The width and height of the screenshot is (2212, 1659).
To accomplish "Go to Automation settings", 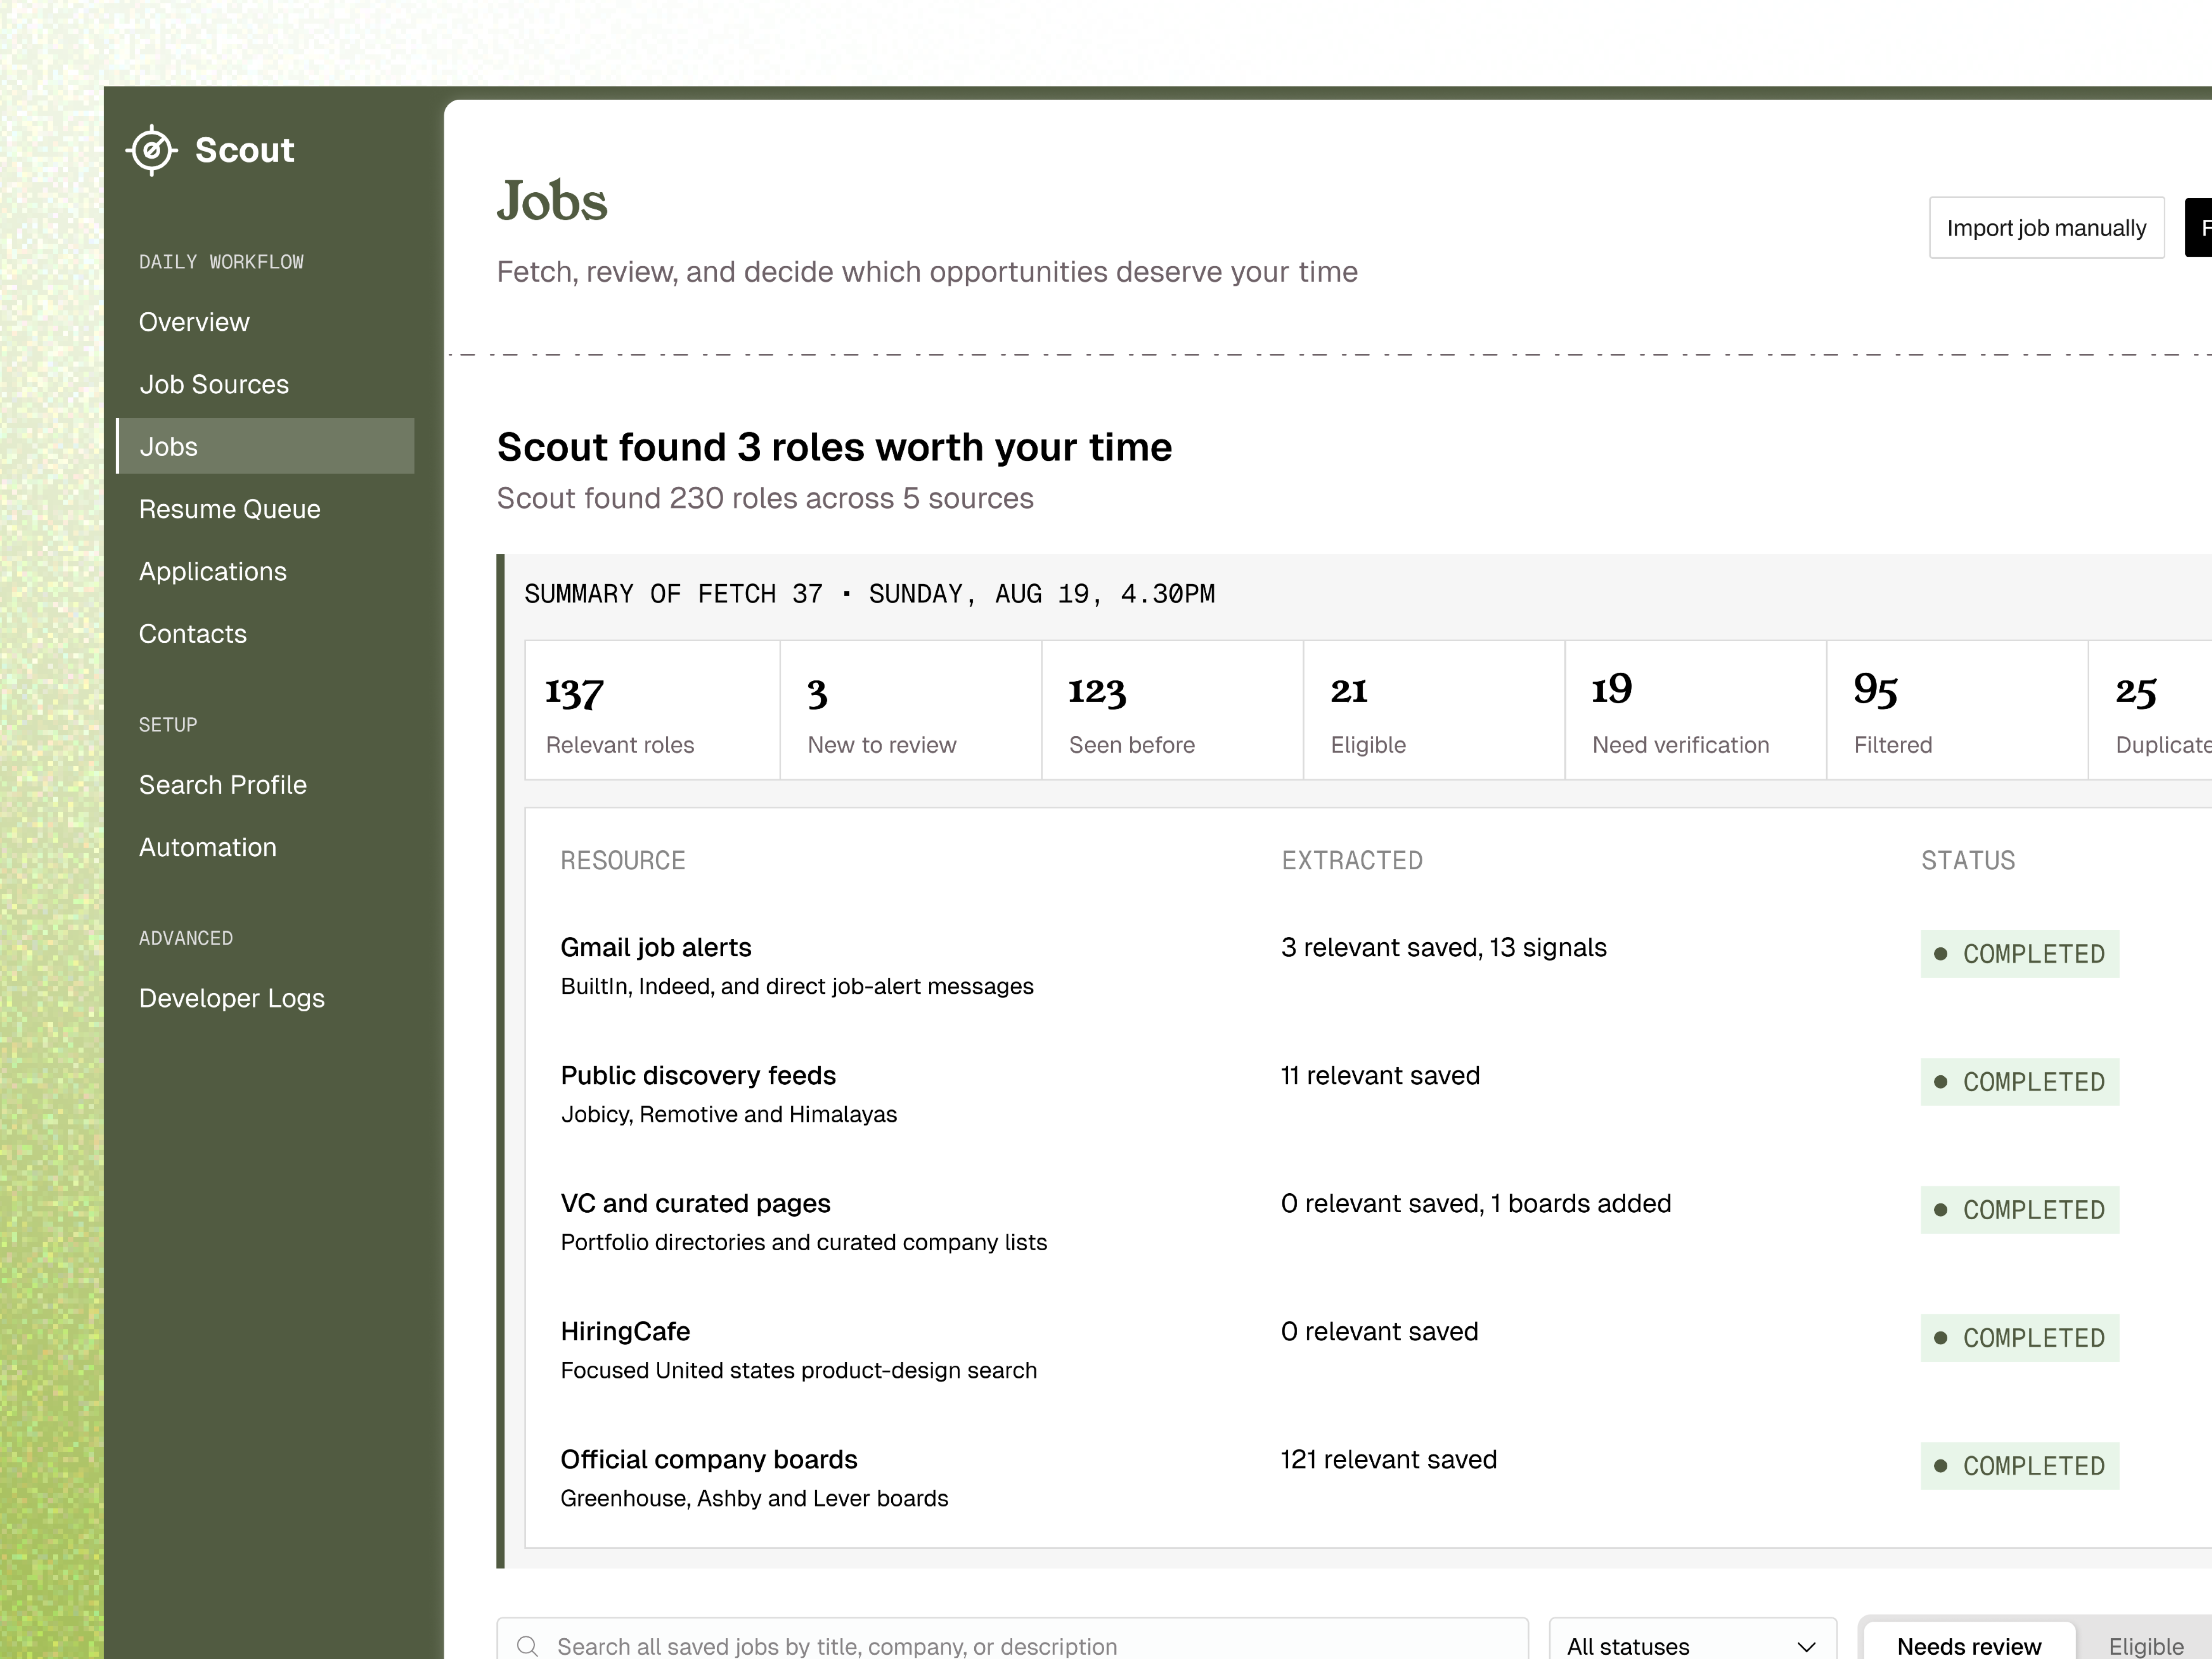I will [208, 847].
